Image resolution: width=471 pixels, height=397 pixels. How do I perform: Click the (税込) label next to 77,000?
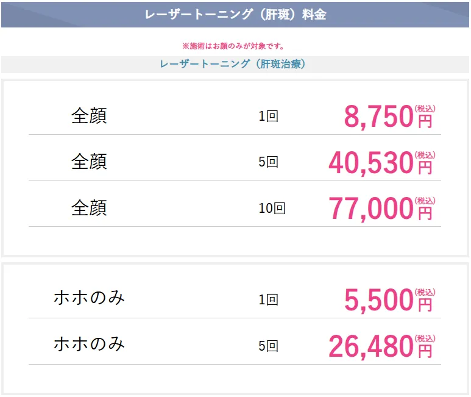pyautogui.click(x=425, y=201)
